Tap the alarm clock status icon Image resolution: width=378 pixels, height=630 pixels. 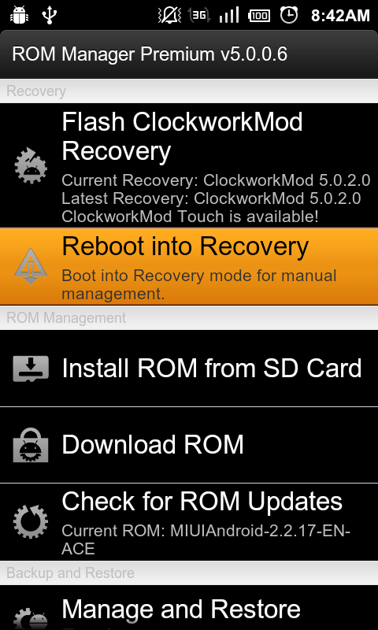click(x=289, y=15)
